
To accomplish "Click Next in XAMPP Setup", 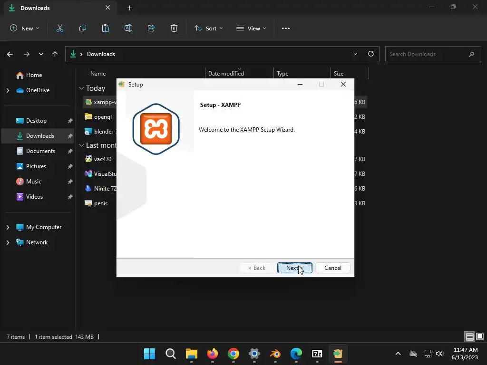I will click(x=294, y=268).
